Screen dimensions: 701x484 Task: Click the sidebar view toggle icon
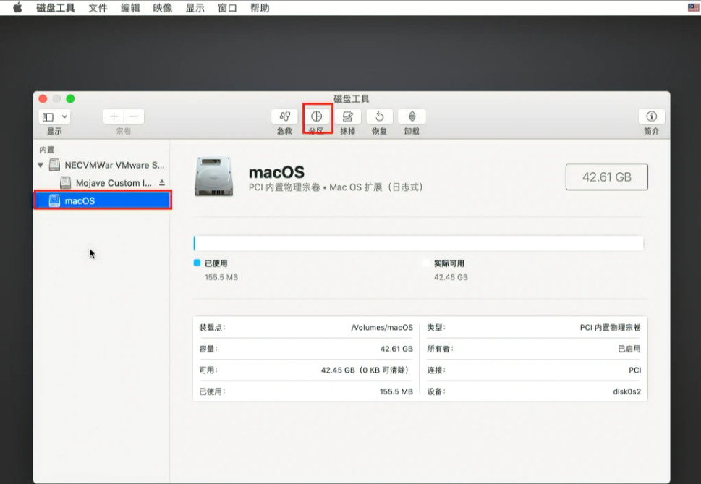[48, 116]
